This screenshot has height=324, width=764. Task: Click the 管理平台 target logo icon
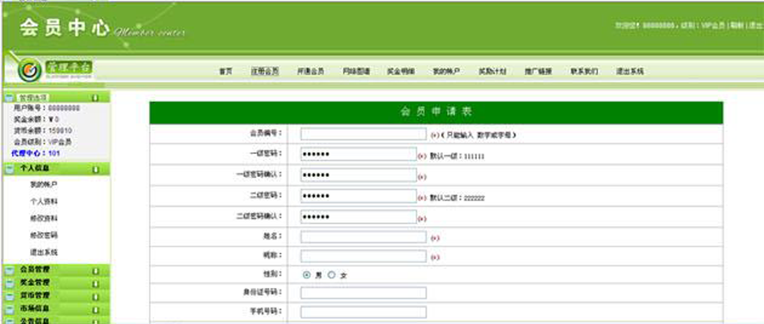30,70
